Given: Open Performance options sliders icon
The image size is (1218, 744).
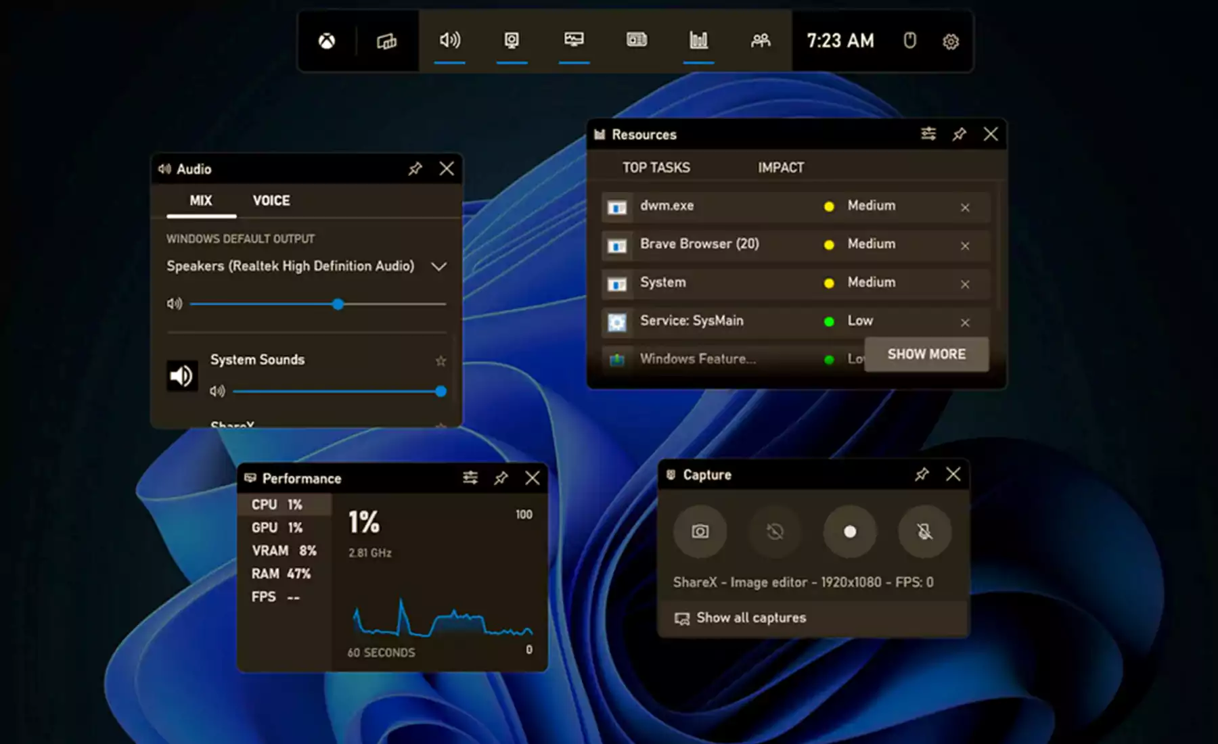Looking at the screenshot, I should pyautogui.click(x=470, y=478).
